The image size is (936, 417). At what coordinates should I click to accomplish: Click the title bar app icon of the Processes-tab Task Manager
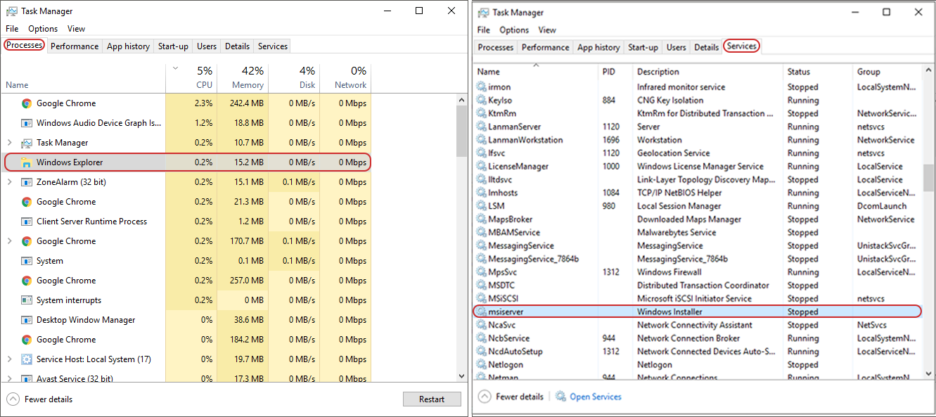pos(11,11)
